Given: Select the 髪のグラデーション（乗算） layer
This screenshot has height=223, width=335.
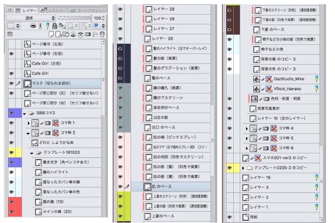Looking at the screenshot, I should pyautogui.click(x=177, y=68).
